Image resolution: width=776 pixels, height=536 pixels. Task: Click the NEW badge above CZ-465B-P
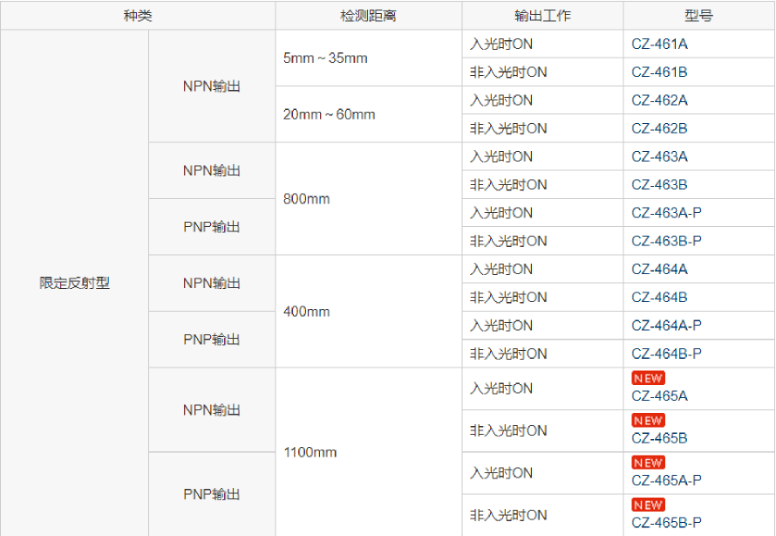pyautogui.click(x=648, y=505)
